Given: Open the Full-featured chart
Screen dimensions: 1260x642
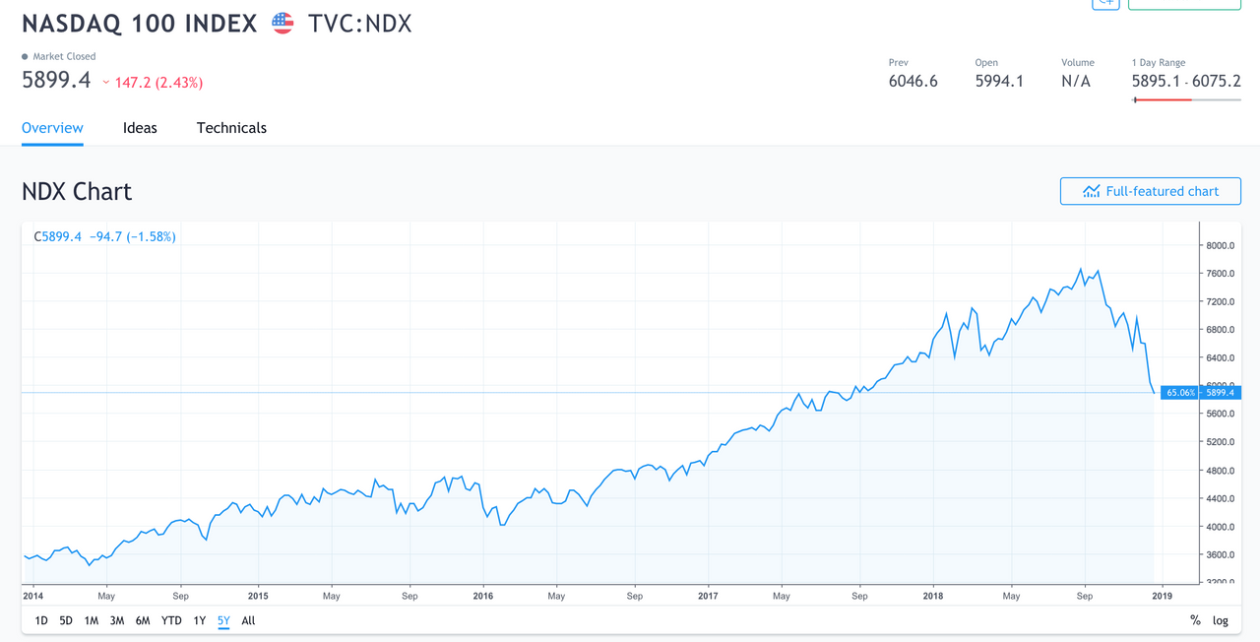Looking at the screenshot, I should (x=1150, y=191).
